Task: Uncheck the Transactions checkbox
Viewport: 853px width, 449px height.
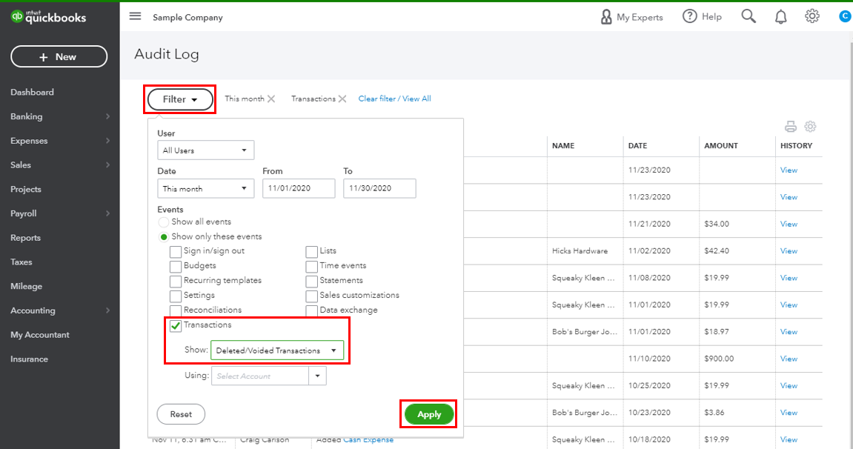Action: point(175,325)
